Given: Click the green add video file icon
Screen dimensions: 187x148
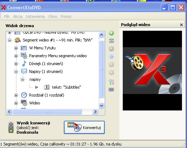Looking at the screenshot, I should pos(111,33).
